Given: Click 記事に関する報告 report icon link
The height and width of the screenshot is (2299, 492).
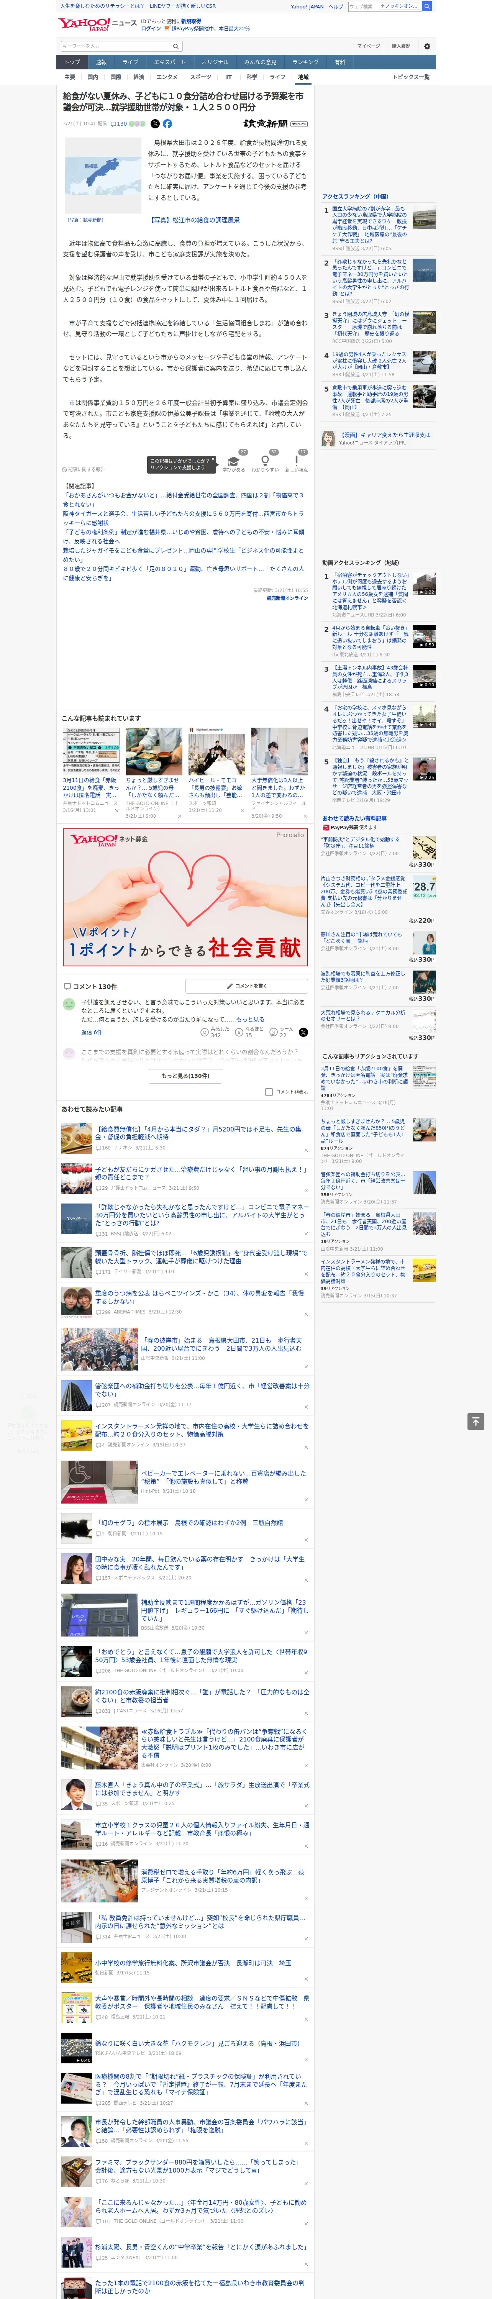Looking at the screenshot, I should 83,469.
